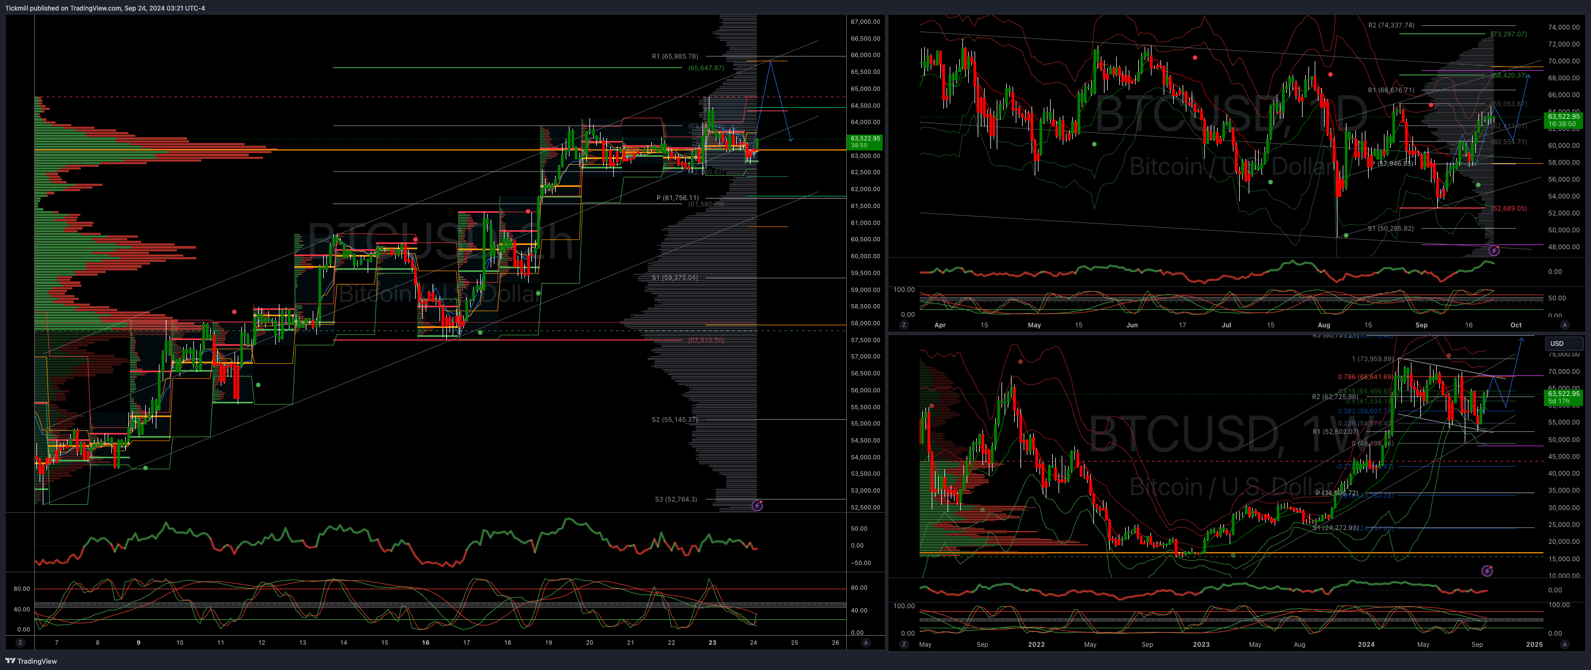Click Aug on the daily chart time axis

click(x=1324, y=325)
